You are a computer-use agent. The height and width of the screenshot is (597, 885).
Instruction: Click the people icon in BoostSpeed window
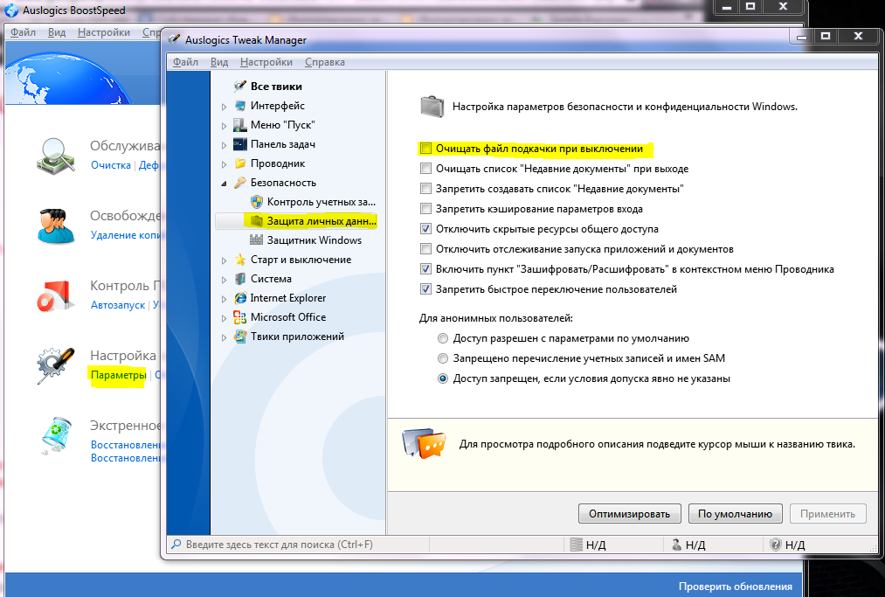pyautogui.click(x=56, y=226)
